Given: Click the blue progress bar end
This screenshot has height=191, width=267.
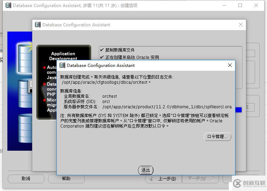Looking at the screenshot, I should coord(239,110).
